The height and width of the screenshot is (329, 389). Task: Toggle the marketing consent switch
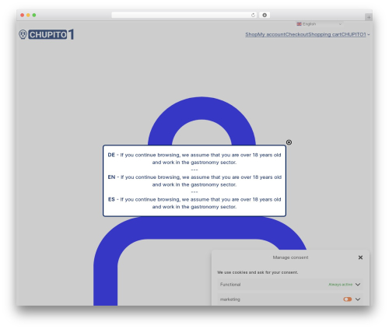tap(347, 299)
